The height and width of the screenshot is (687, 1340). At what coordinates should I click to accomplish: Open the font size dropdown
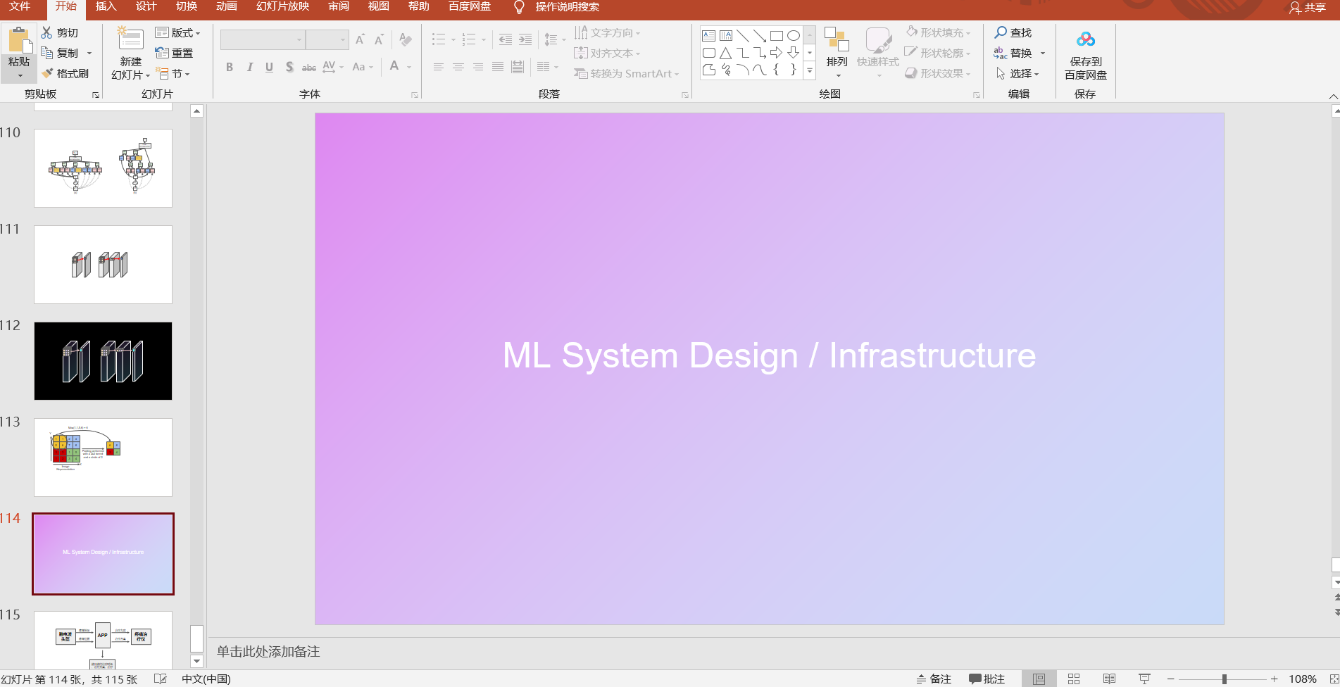coord(344,39)
